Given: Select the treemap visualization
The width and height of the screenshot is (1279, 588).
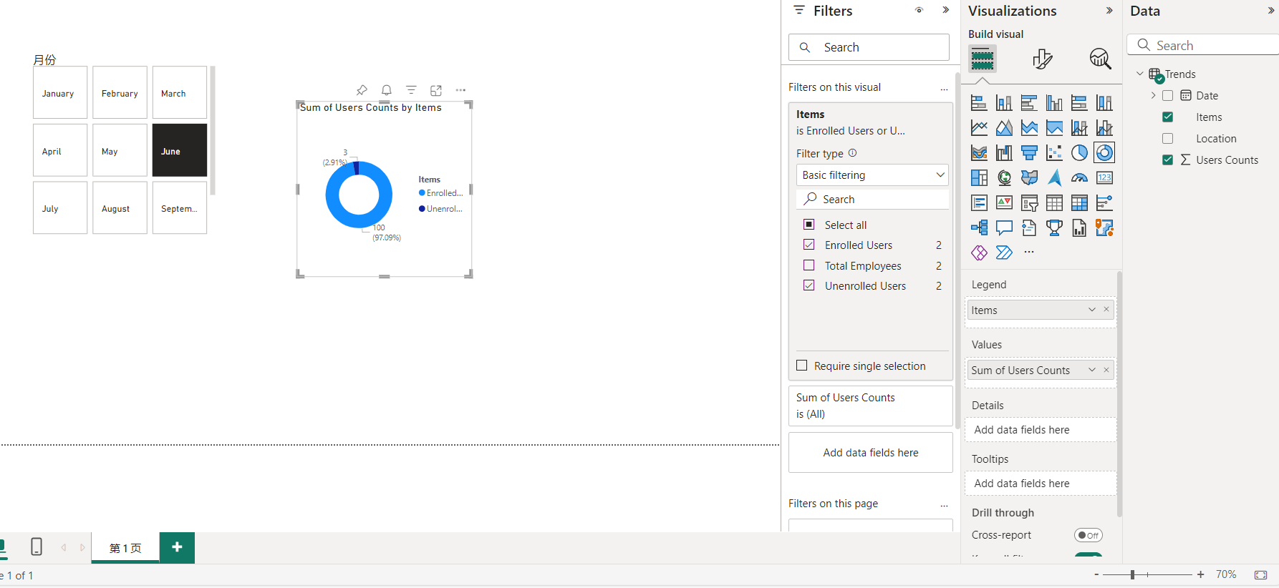Looking at the screenshot, I should 979,178.
